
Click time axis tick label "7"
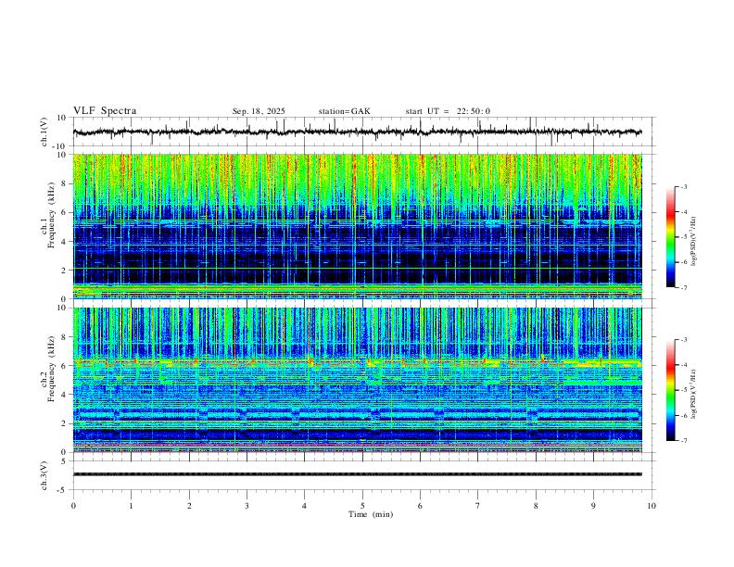coord(477,506)
